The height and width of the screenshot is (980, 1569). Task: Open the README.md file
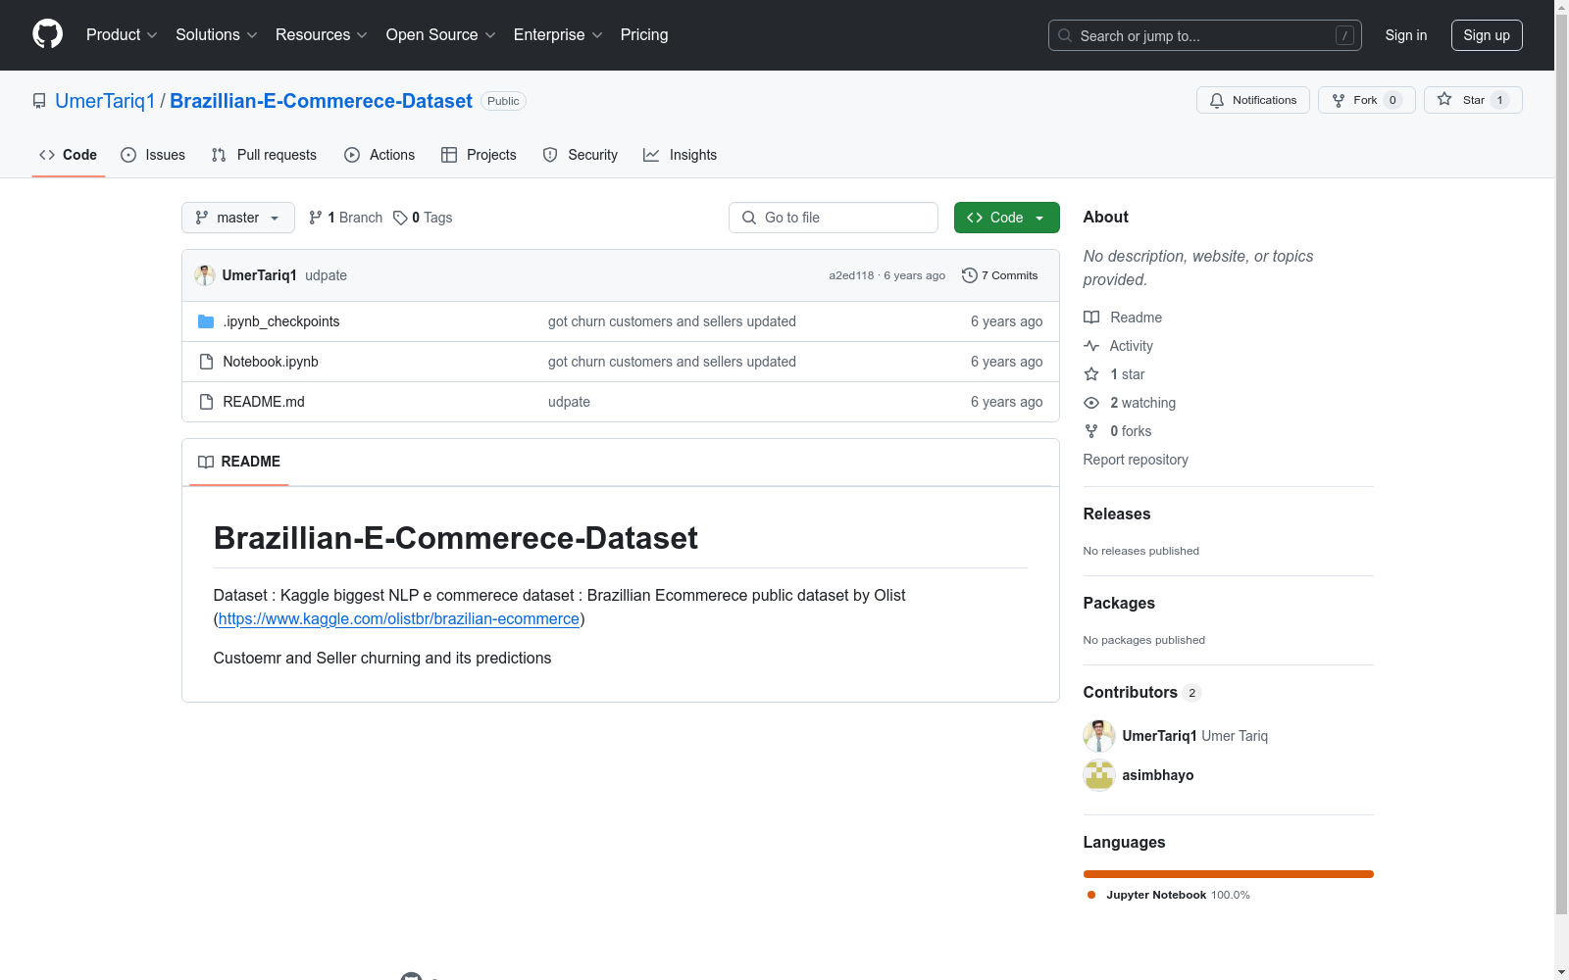(x=264, y=402)
